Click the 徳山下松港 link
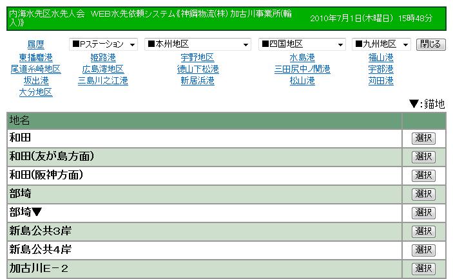The width and height of the screenshot is (453, 279). 198,69
